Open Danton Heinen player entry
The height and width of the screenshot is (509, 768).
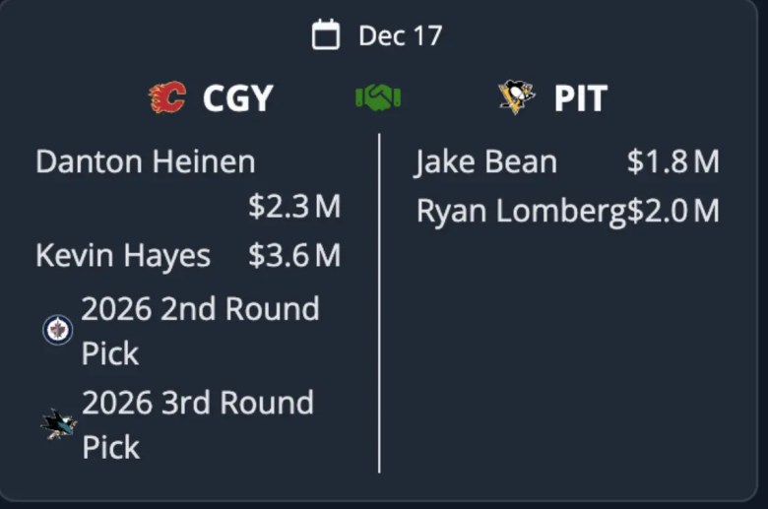(x=145, y=161)
